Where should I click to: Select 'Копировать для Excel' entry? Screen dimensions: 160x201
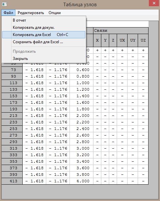coord(44,35)
